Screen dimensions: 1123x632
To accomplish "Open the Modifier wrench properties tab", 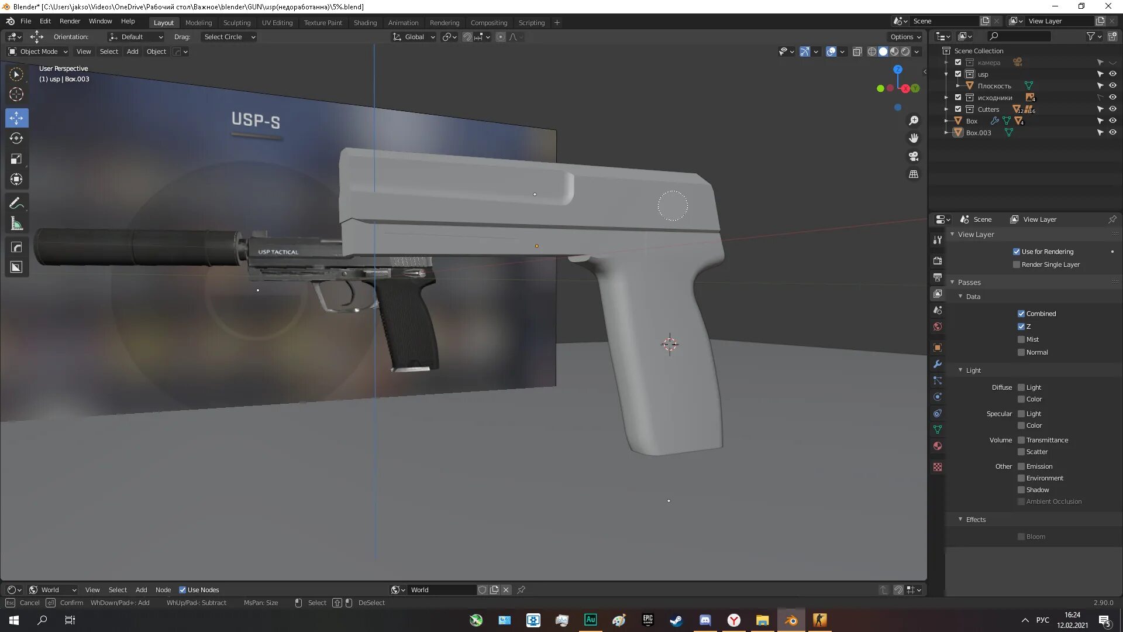I will point(938,364).
